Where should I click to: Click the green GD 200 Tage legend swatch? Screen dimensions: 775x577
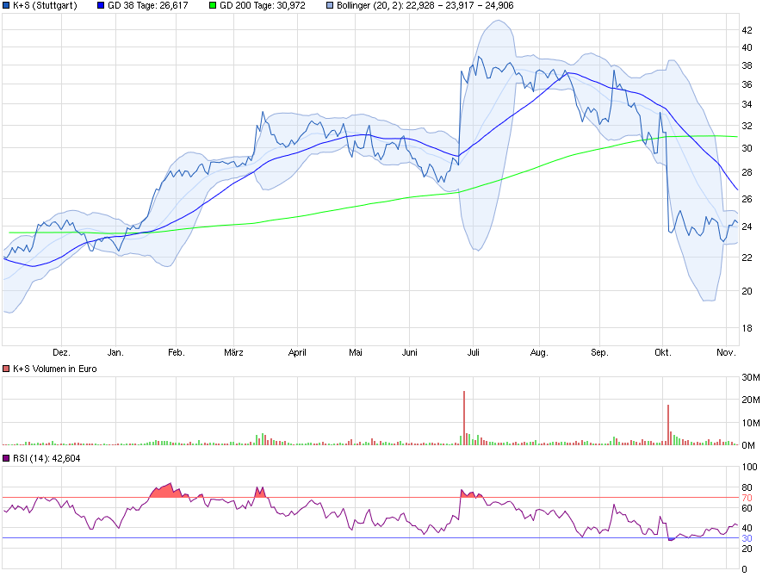(213, 6)
